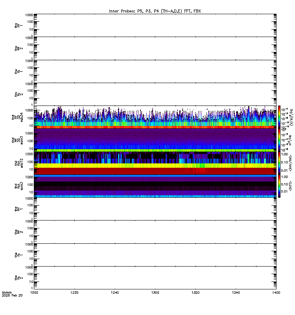Click the 10⁻⁴ tick of (V/m)²/Hz color bar
This screenshot has height=315, width=295.
pyautogui.click(x=284, y=110)
